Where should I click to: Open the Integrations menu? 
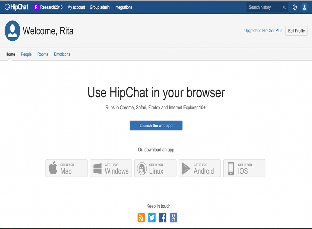click(123, 7)
